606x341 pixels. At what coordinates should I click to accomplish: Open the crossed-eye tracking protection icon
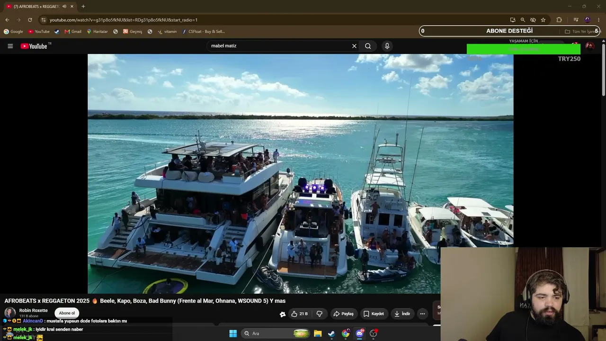(x=533, y=20)
